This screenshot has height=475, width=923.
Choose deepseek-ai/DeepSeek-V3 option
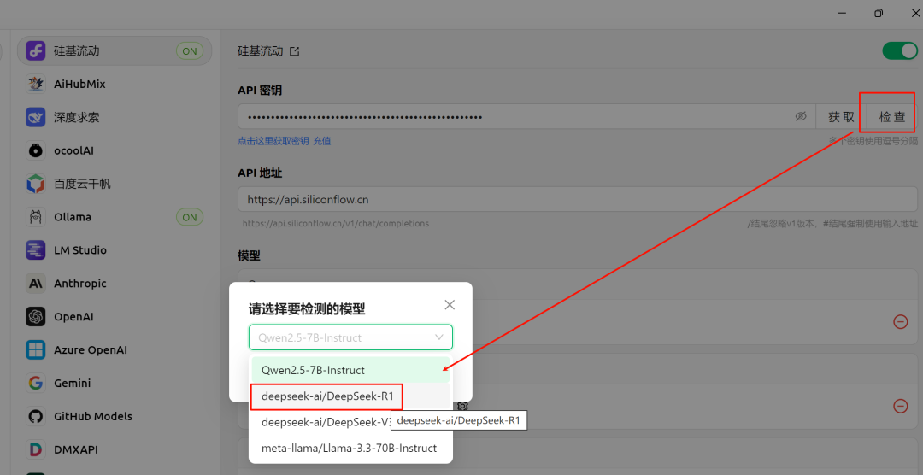(350, 422)
